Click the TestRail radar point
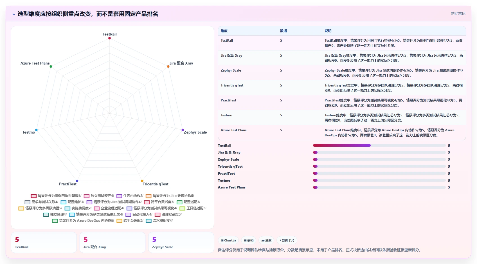477x264 pixels. click(x=109, y=38)
